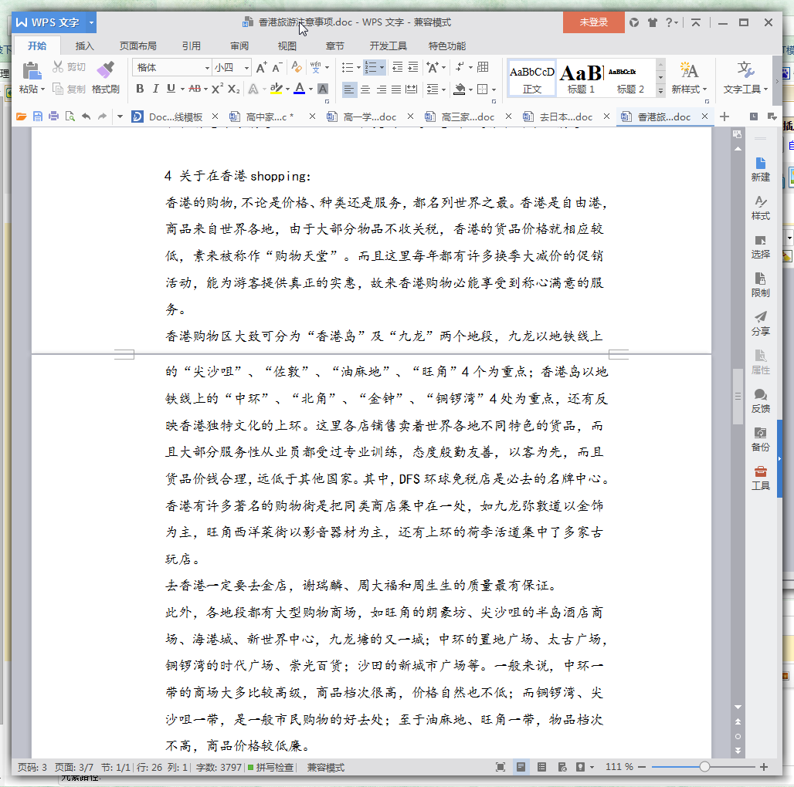Select the 标题 1 style
Image resolution: width=794 pixels, height=787 pixels.
click(581, 79)
